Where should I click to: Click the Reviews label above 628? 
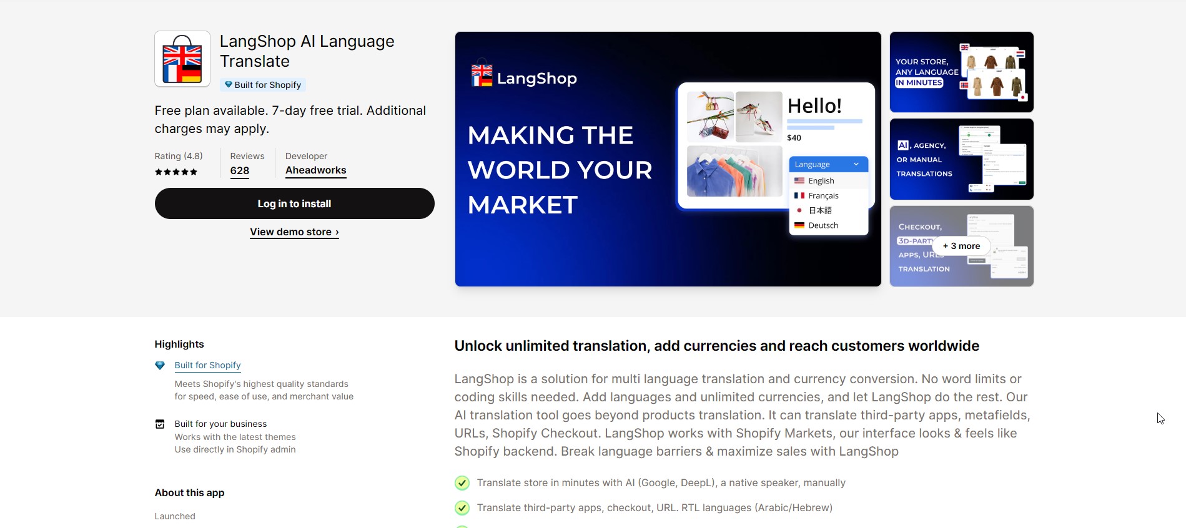tap(247, 156)
